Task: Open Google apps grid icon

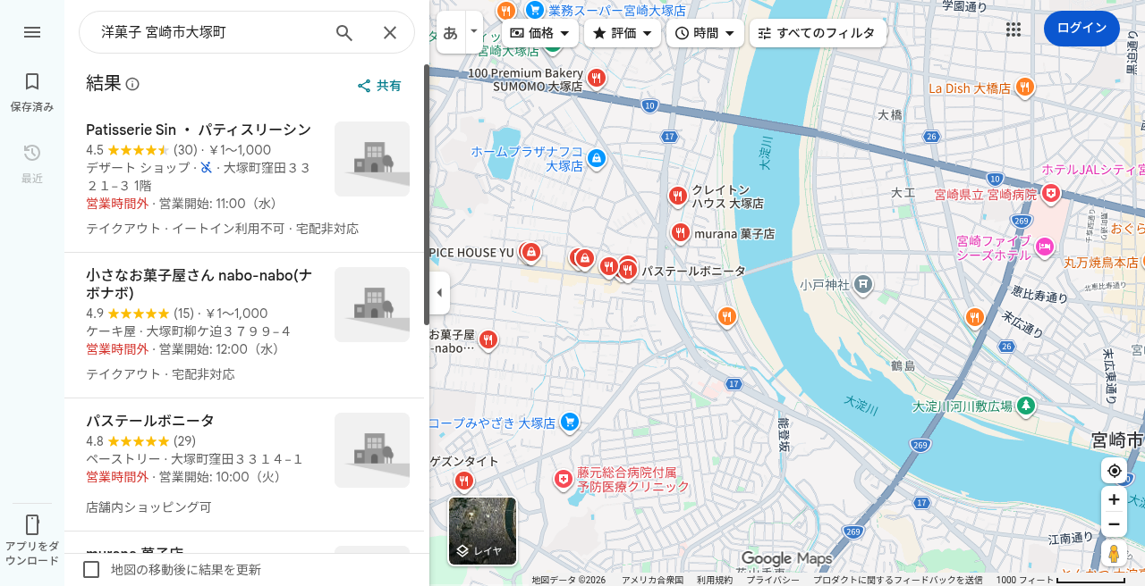Action: click(1014, 29)
